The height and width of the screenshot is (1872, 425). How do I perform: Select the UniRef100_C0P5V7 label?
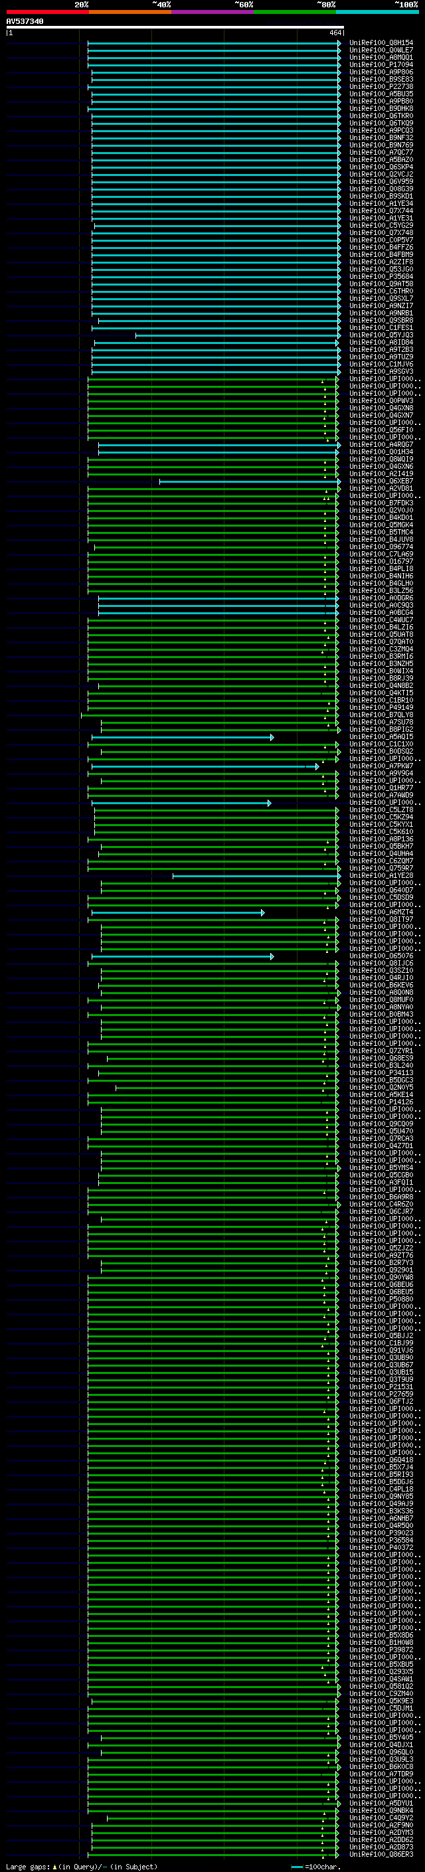381,240
